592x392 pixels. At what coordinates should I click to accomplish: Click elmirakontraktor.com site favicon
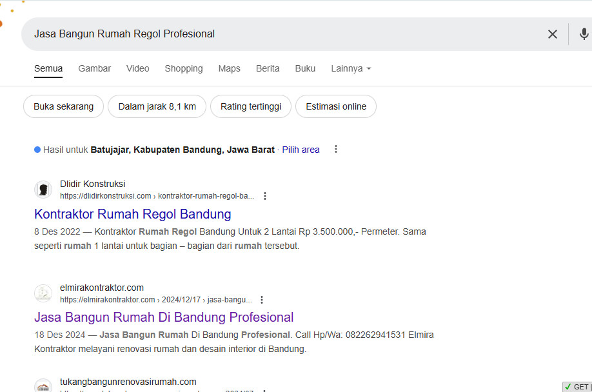pos(43,293)
